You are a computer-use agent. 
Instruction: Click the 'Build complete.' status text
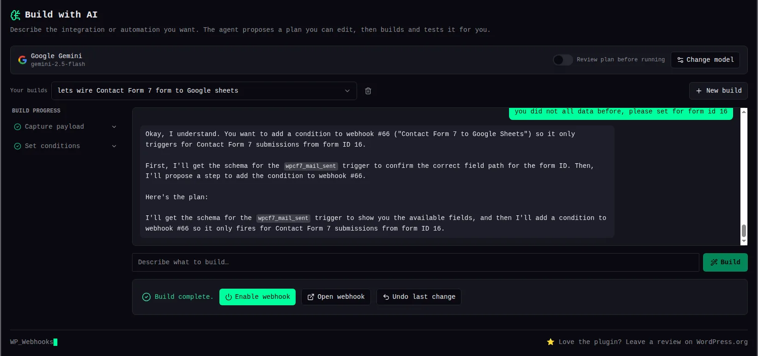(184, 297)
